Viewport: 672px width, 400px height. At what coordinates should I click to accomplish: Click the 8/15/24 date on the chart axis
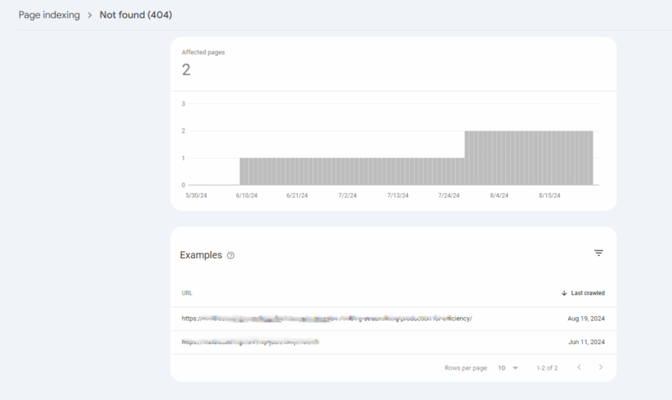point(549,196)
